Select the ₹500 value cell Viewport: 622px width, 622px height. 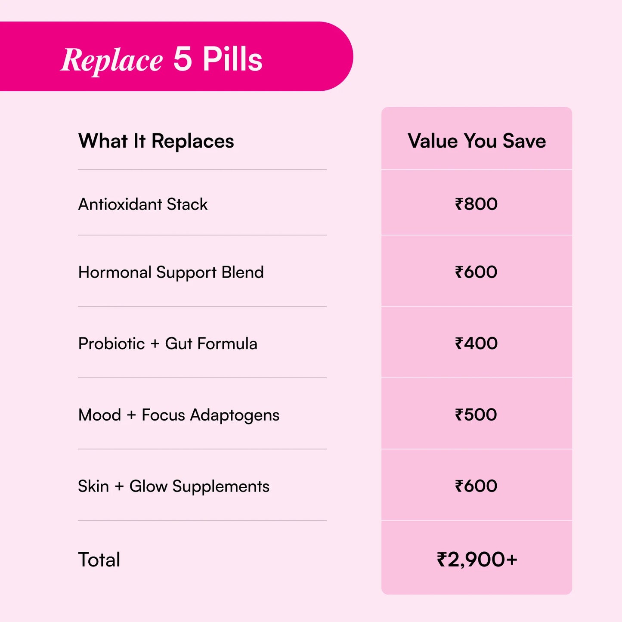(x=476, y=415)
